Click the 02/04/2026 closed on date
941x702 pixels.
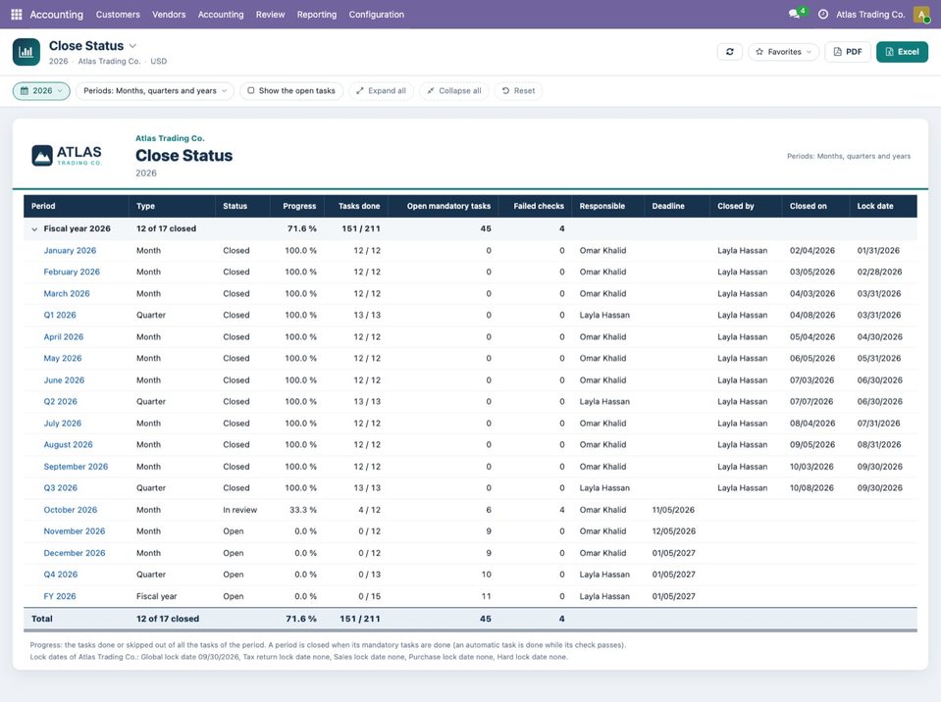[812, 251]
